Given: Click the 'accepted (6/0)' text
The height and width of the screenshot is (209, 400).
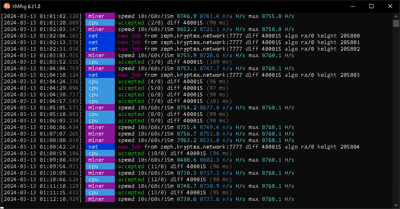Looking at the screenshot, I should coord(141,95).
